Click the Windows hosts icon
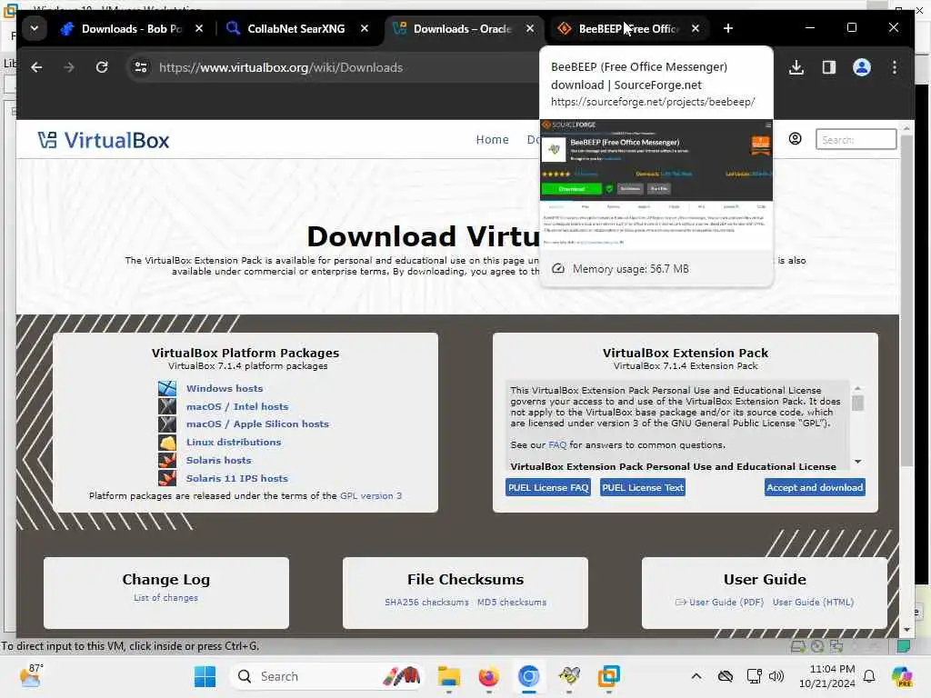The height and width of the screenshot is (698, 931). 167,389
